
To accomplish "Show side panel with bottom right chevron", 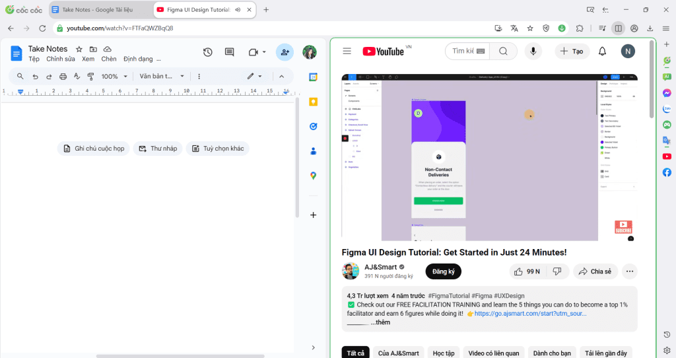I will coord(314,347).
